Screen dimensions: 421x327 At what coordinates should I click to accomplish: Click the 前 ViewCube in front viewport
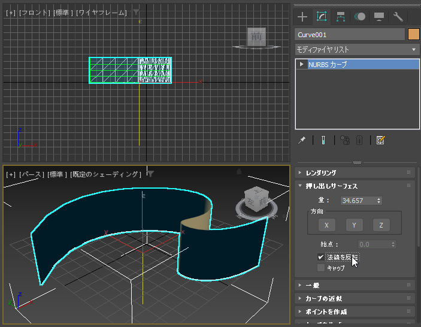coord(256,37)
